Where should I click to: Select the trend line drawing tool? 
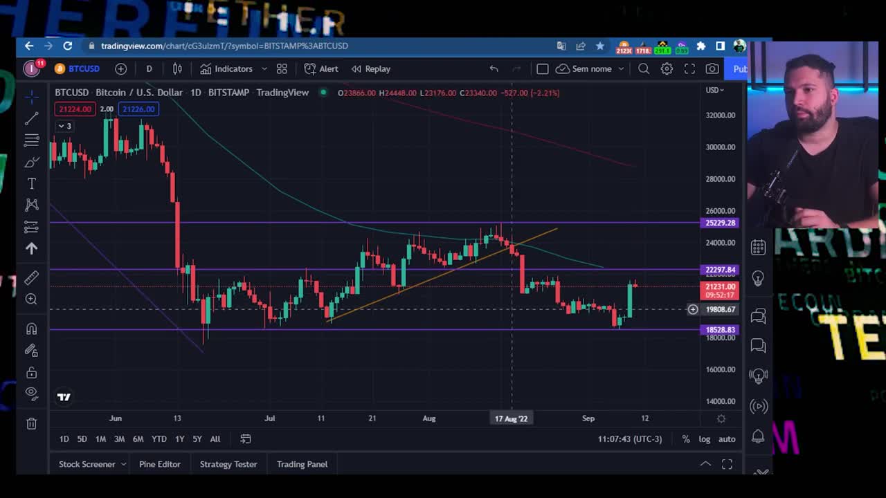(31, 119)
